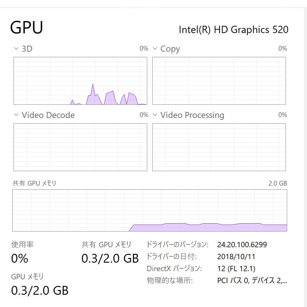Viewport: 307px width, 307px height.
Task: Click the 使用率 0% value
Action: click(19, 259)
